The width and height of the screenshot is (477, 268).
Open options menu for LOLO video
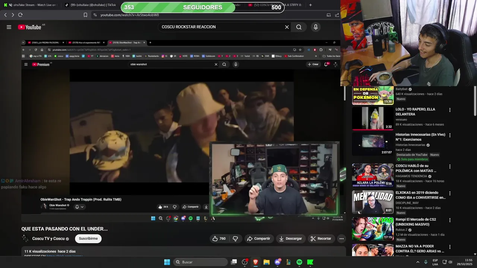(450, 110)
